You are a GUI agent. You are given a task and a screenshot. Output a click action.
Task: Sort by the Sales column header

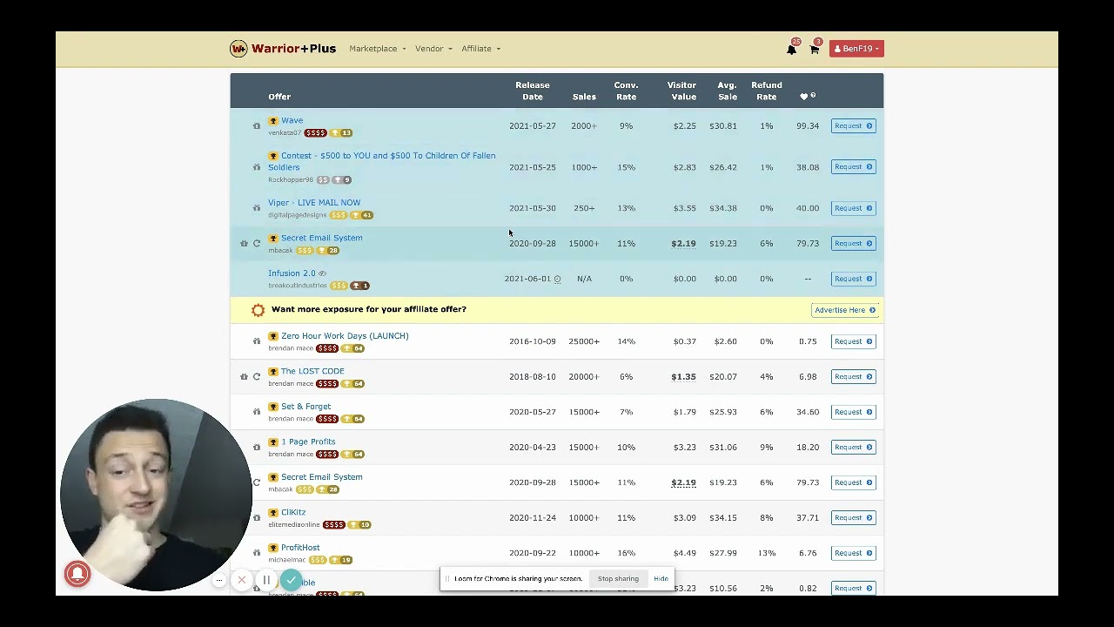(584, 97)
